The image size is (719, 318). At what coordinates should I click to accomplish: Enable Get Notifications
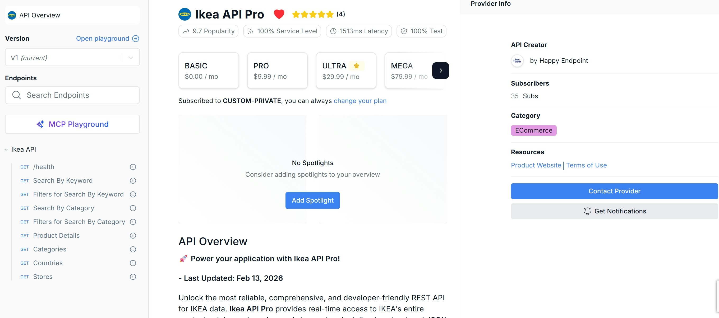click(x=614, y=211)
